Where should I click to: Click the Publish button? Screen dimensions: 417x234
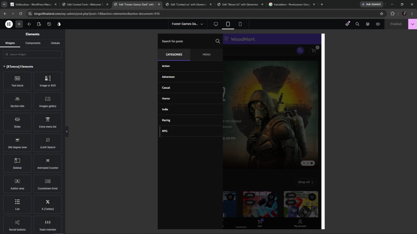(396, 24)
